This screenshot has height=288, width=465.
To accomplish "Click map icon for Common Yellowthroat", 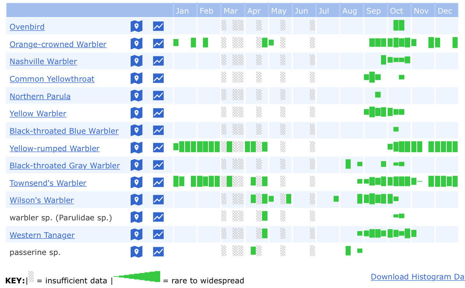I will click(136, 79).
